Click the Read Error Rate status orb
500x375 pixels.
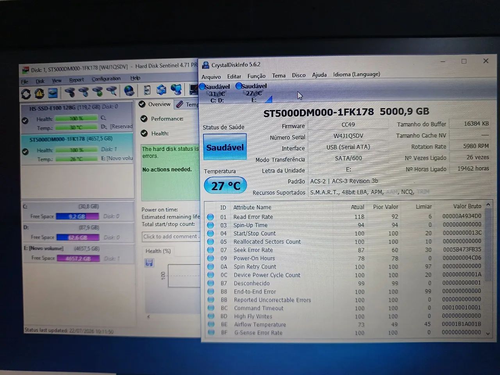(x=211, y=217)
